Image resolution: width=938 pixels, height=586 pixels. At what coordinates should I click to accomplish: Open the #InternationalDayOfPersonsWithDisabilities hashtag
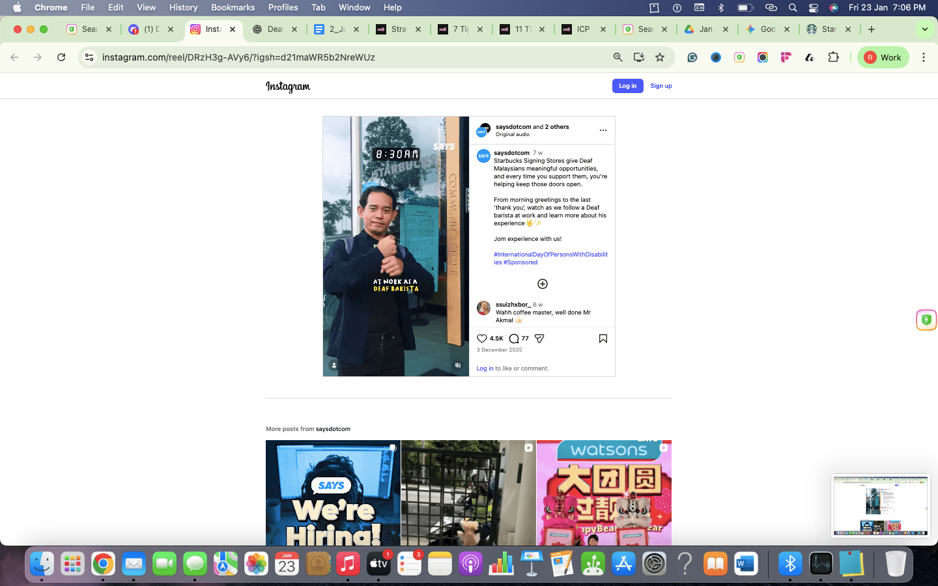550,258
